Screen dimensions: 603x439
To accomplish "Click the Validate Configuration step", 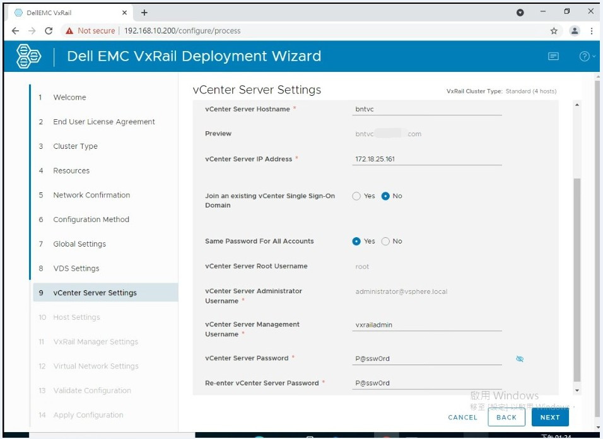I will pos(92,390).
